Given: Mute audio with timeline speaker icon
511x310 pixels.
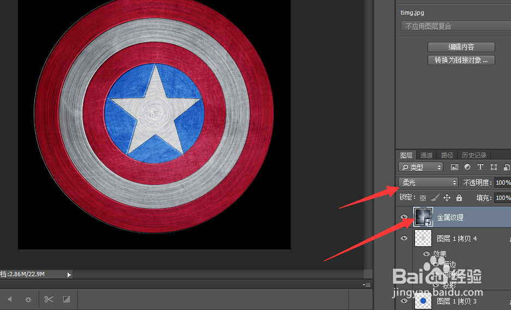Looking at the screenshot, I should pyautogui.click(x=10, y=299).
